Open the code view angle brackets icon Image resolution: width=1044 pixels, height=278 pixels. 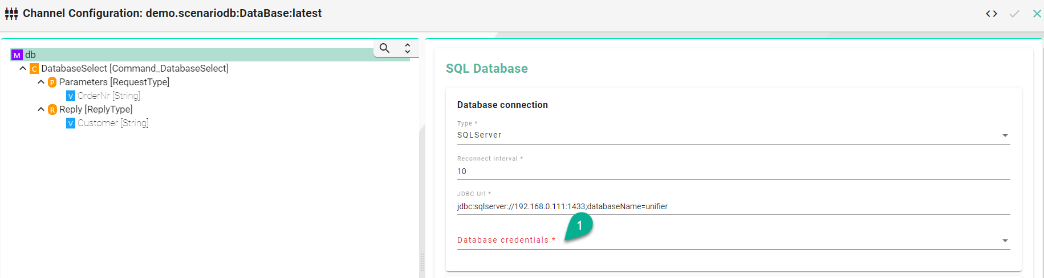pos(992,14)
